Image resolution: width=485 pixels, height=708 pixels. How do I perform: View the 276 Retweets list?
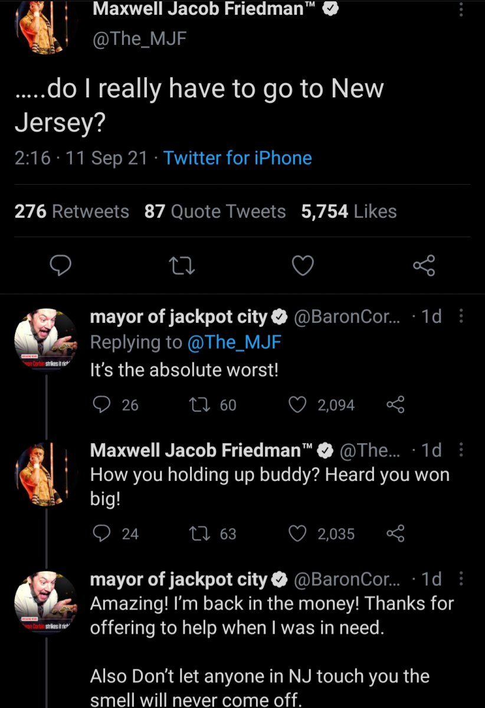(71, 211)
